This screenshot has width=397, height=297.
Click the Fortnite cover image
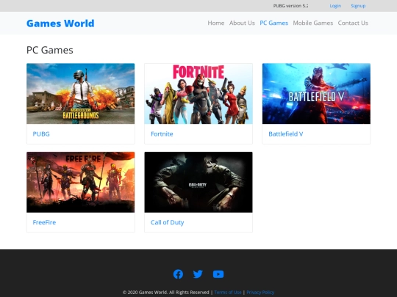[198, 93]
